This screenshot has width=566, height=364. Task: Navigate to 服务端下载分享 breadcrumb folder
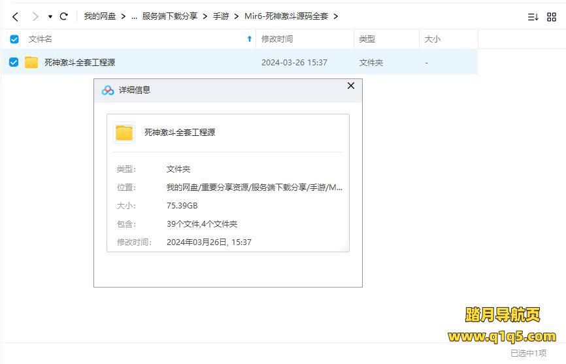[x=169, y=16]
